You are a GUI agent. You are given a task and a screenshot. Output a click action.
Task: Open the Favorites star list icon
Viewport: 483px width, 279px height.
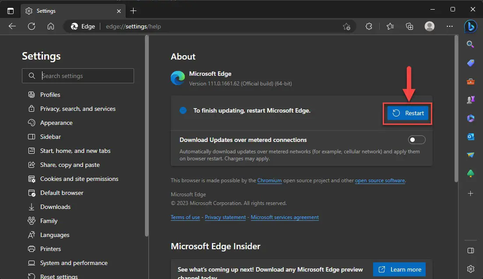390,26
